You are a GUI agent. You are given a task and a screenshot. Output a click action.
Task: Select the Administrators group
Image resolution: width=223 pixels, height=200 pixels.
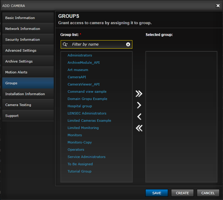(80, 55)
